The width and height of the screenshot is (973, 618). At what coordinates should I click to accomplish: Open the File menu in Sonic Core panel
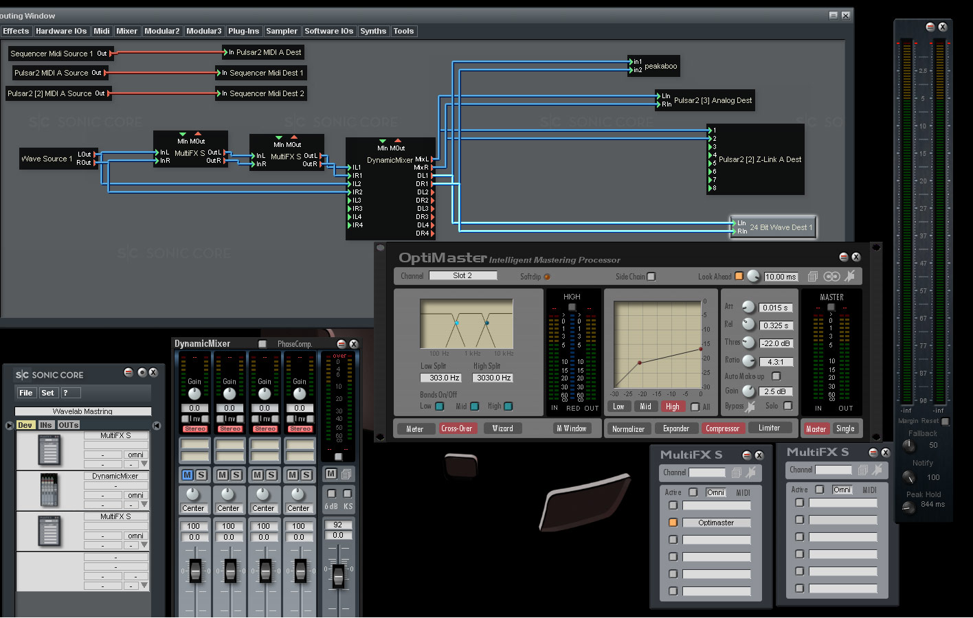[26, 393]
